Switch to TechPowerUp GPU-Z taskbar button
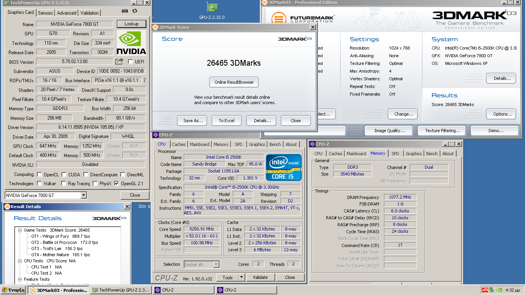525x295 pixels. click(121, 290)
